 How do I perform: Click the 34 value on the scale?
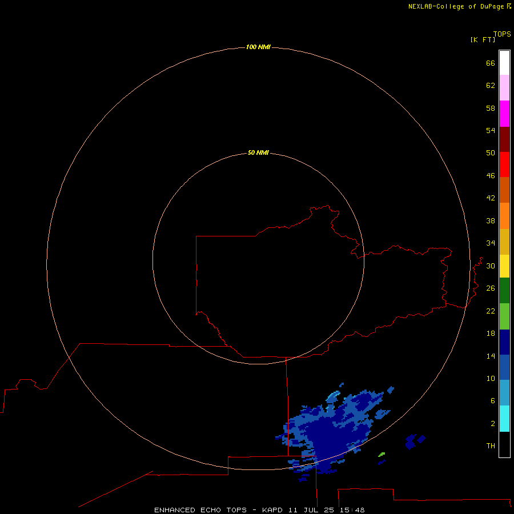[x=491, y=243]
